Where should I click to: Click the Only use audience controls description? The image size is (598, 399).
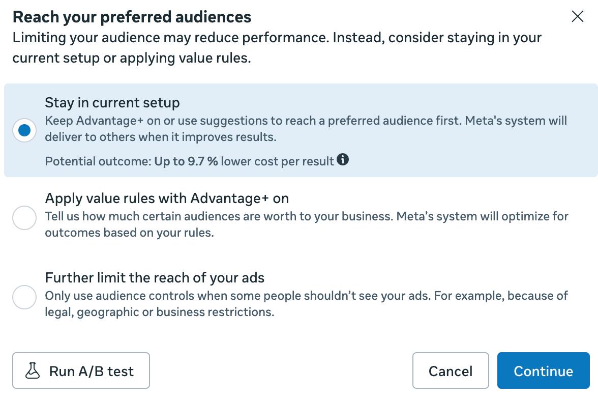[x=306, y=304]
